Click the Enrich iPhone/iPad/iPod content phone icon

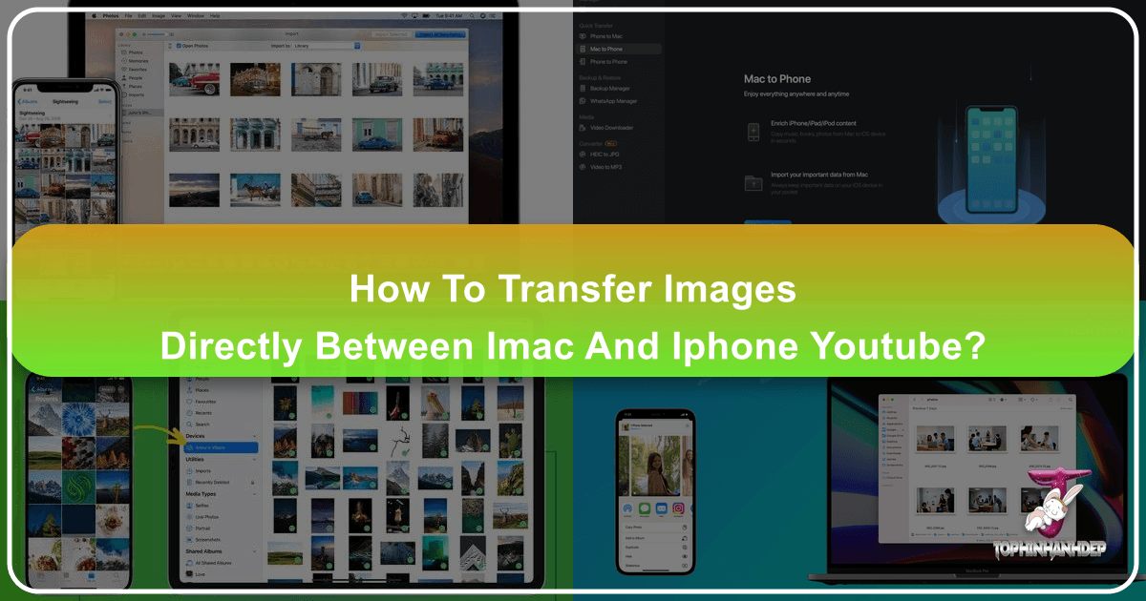pyautogui.click(x=753, y=132)
